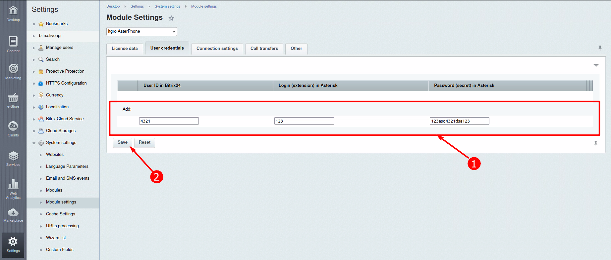Screen dimensions: 611x260
Task: Open the Itgro AsterPhone module dropdown
Action: click(x=142, y=31)
